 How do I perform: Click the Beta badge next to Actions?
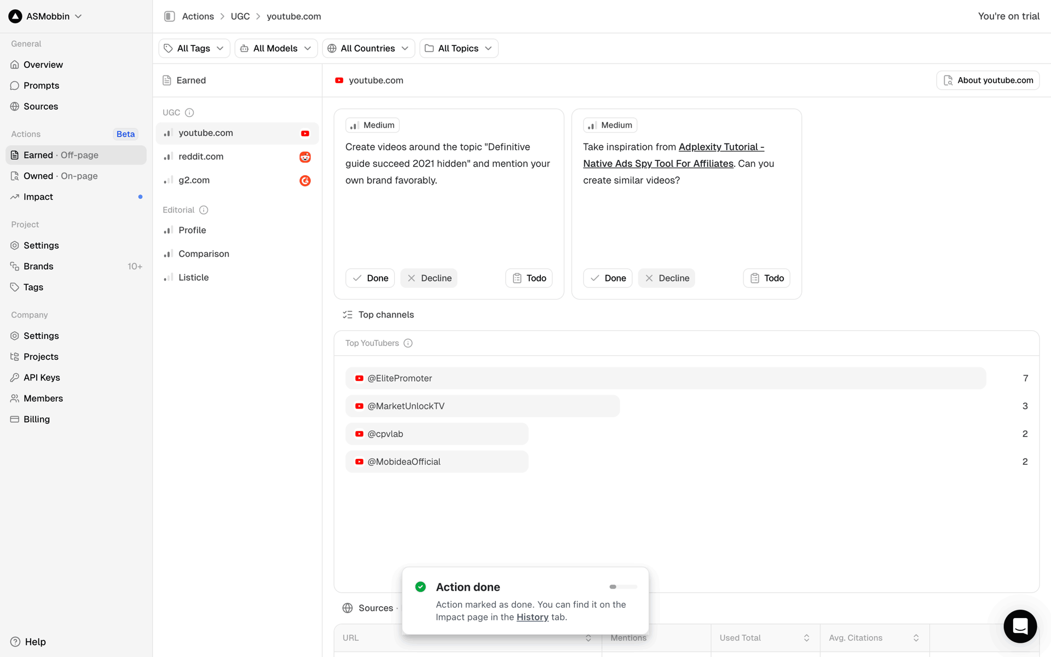(125, 134)
